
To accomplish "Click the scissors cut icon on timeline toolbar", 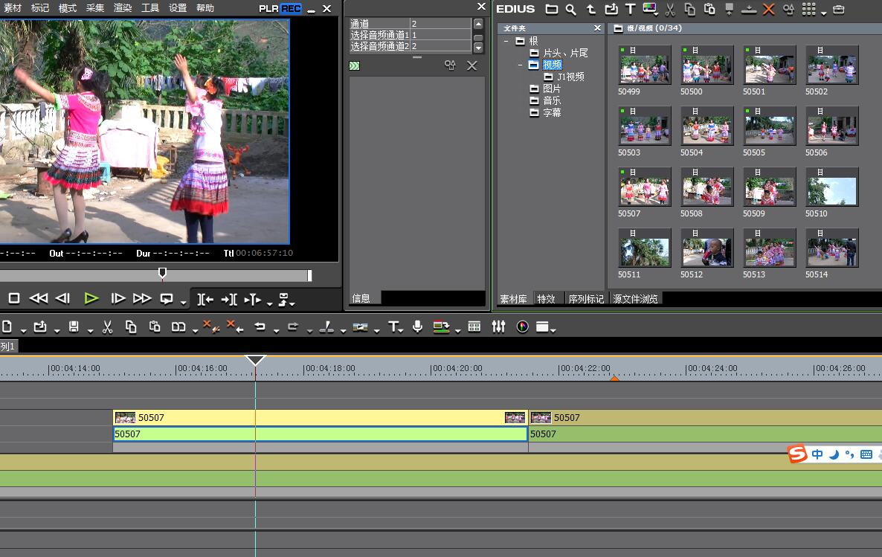I will click(x=107, y=327).
